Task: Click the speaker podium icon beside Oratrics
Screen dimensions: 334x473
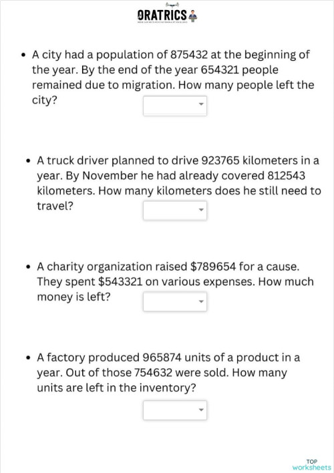Action: pos(193,15)
